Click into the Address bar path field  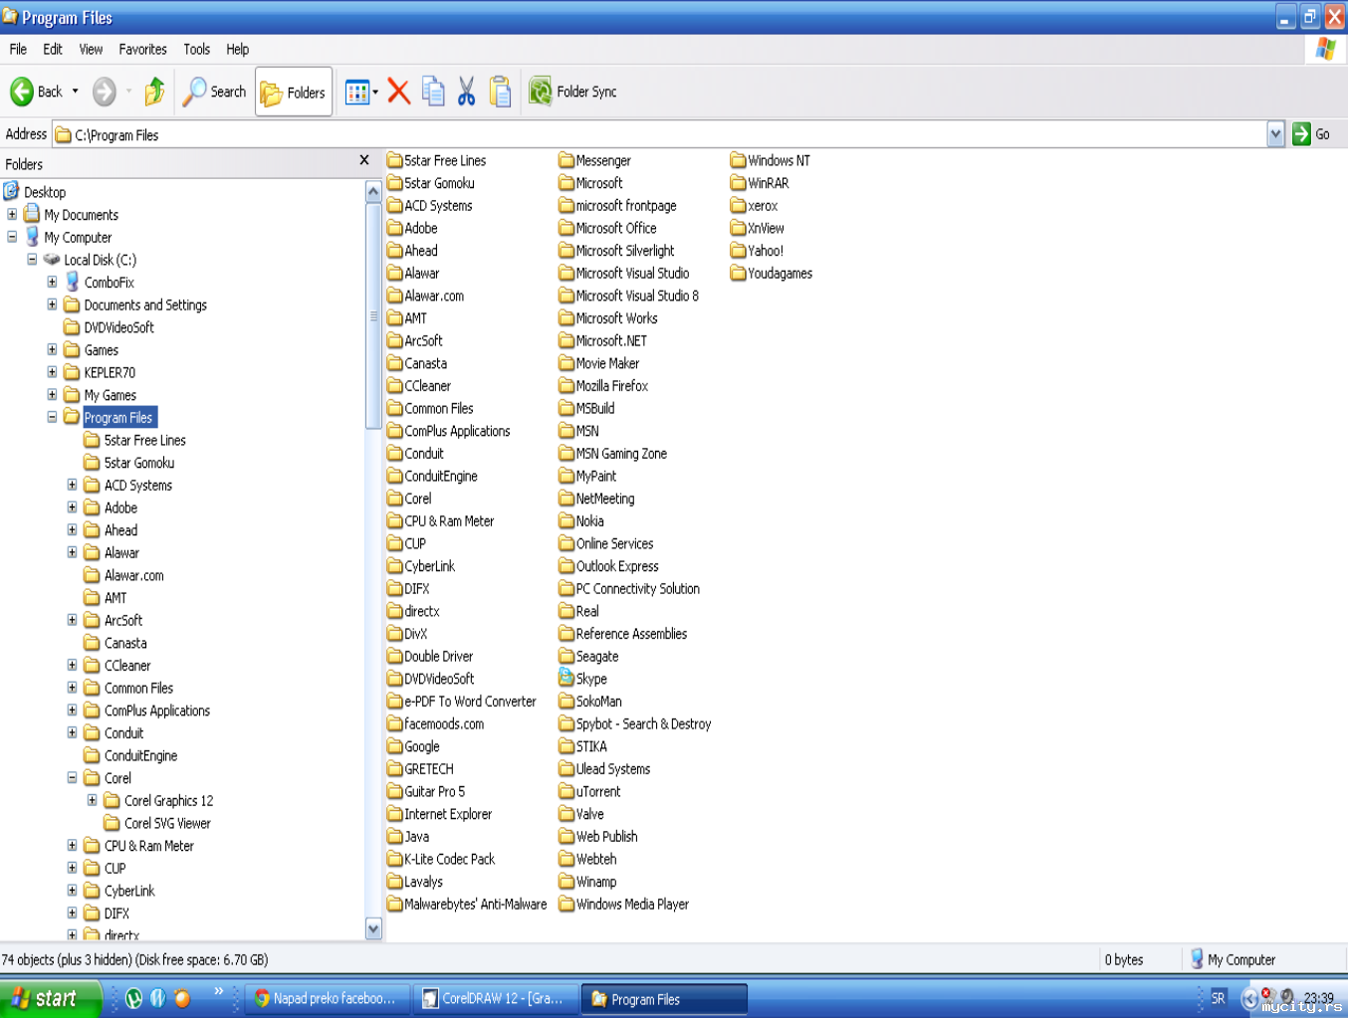pos(659,134)
